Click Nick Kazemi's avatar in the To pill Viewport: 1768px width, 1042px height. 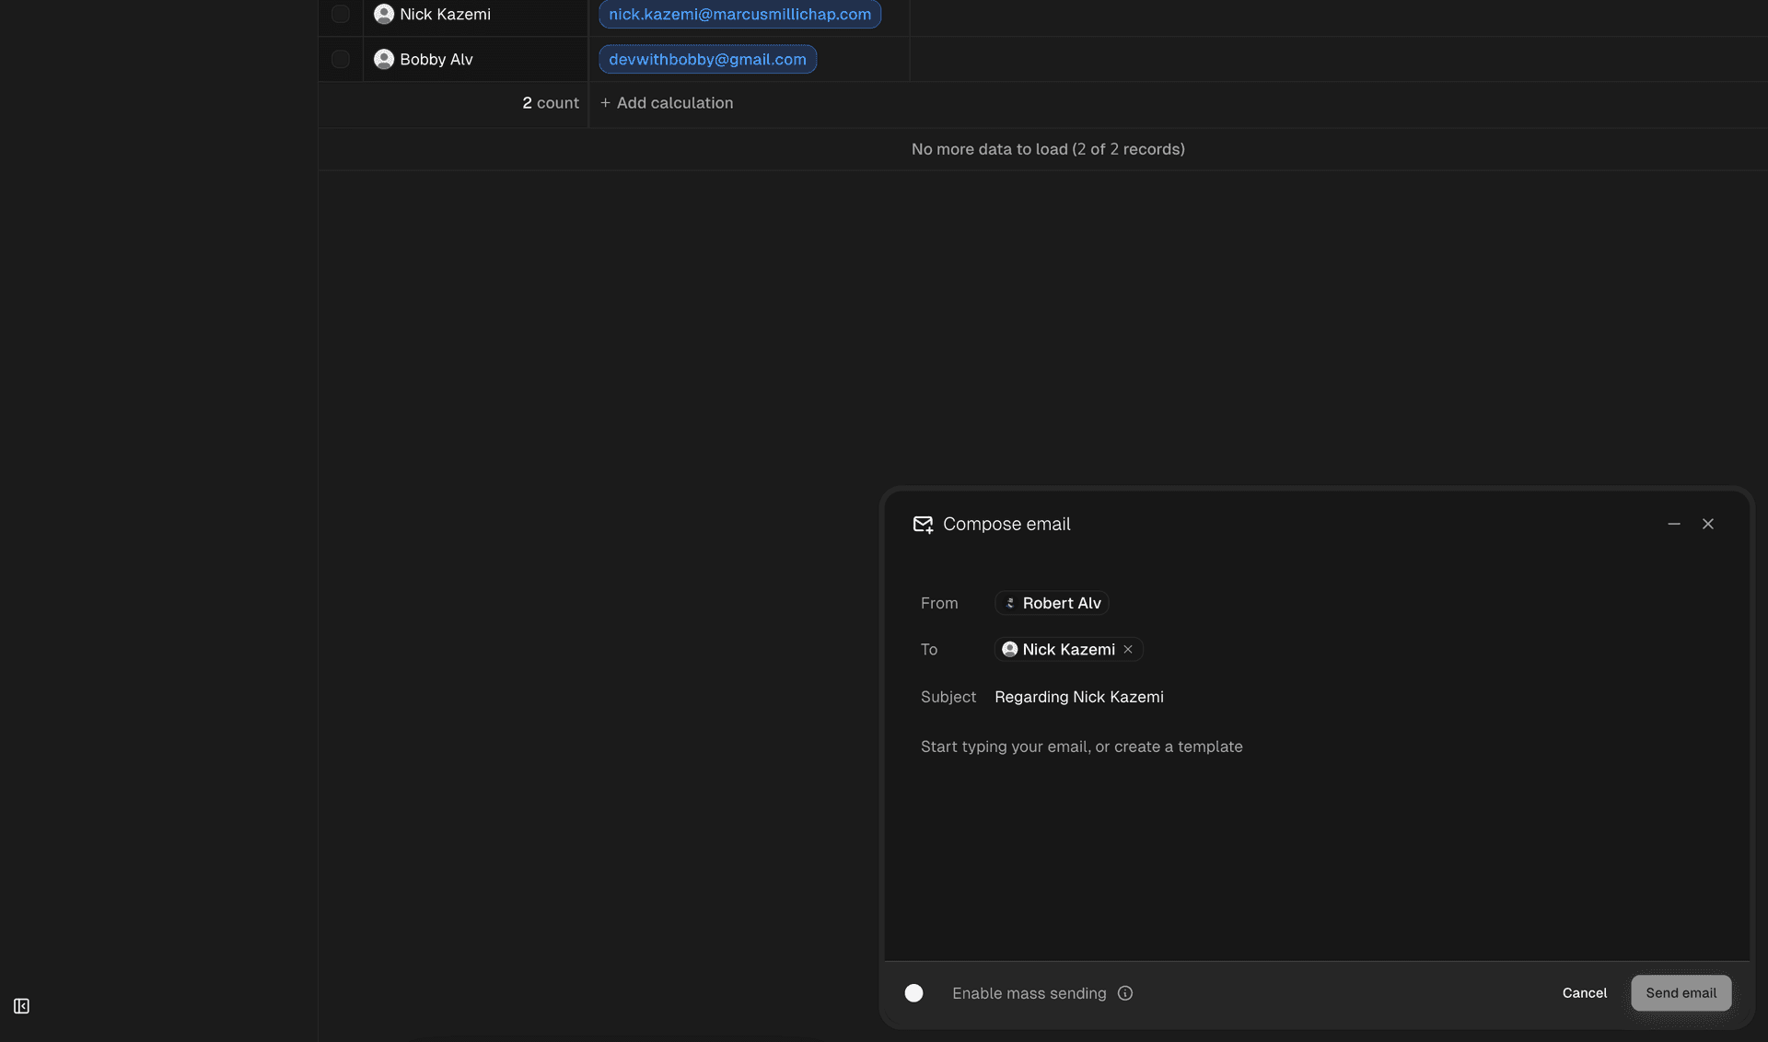pyautogui.click(x=1008, y=649)
